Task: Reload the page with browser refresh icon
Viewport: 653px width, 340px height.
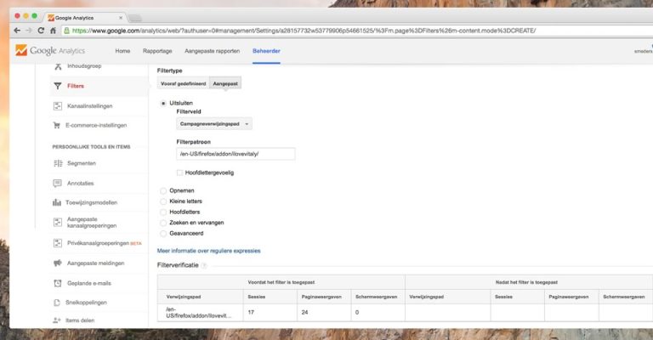Action: pos(41,31)
